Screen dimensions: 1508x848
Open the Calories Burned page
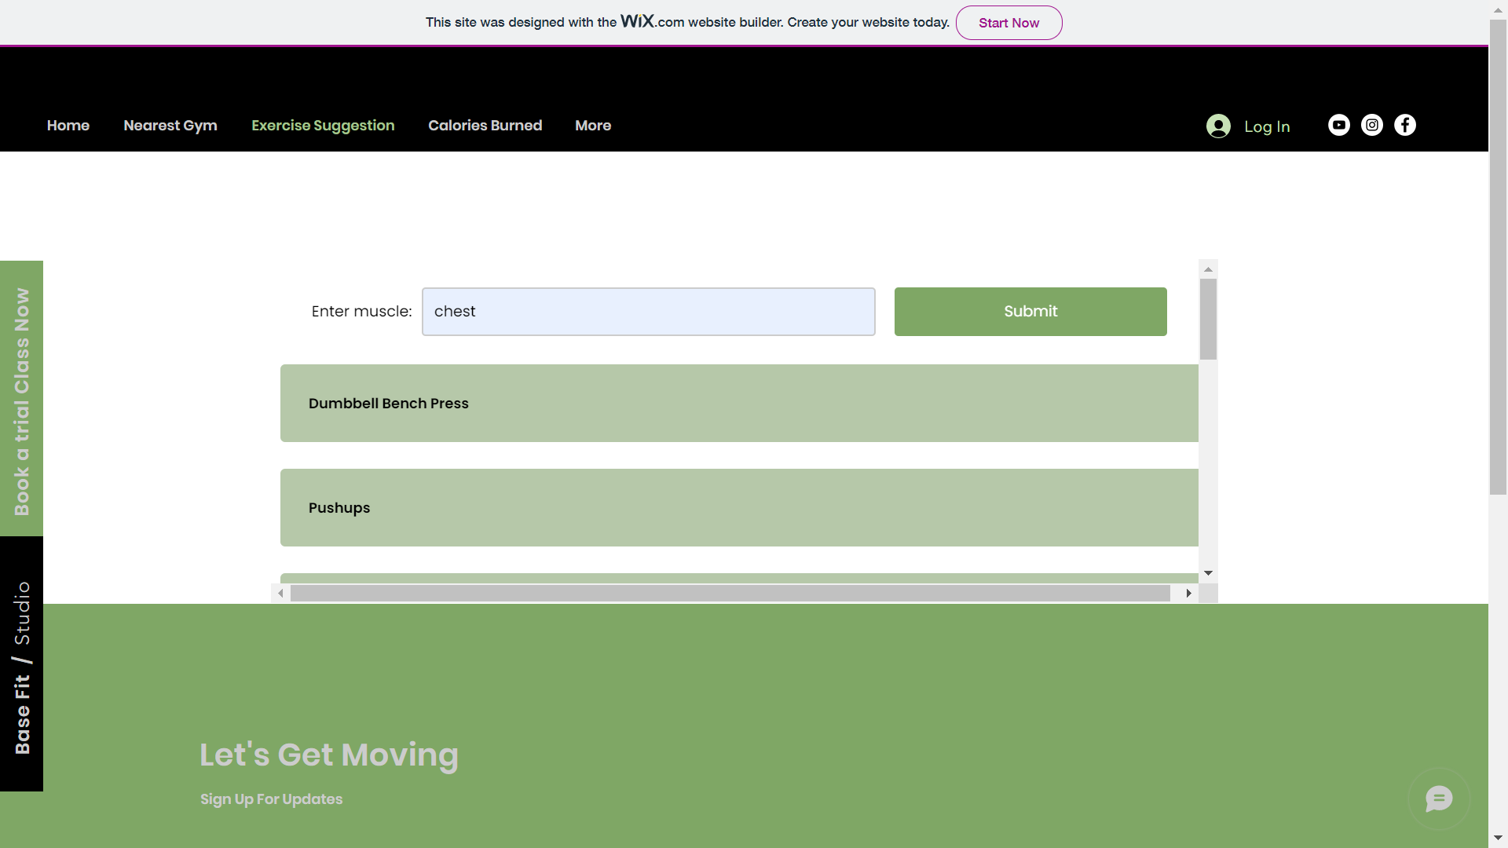(485, 126)
